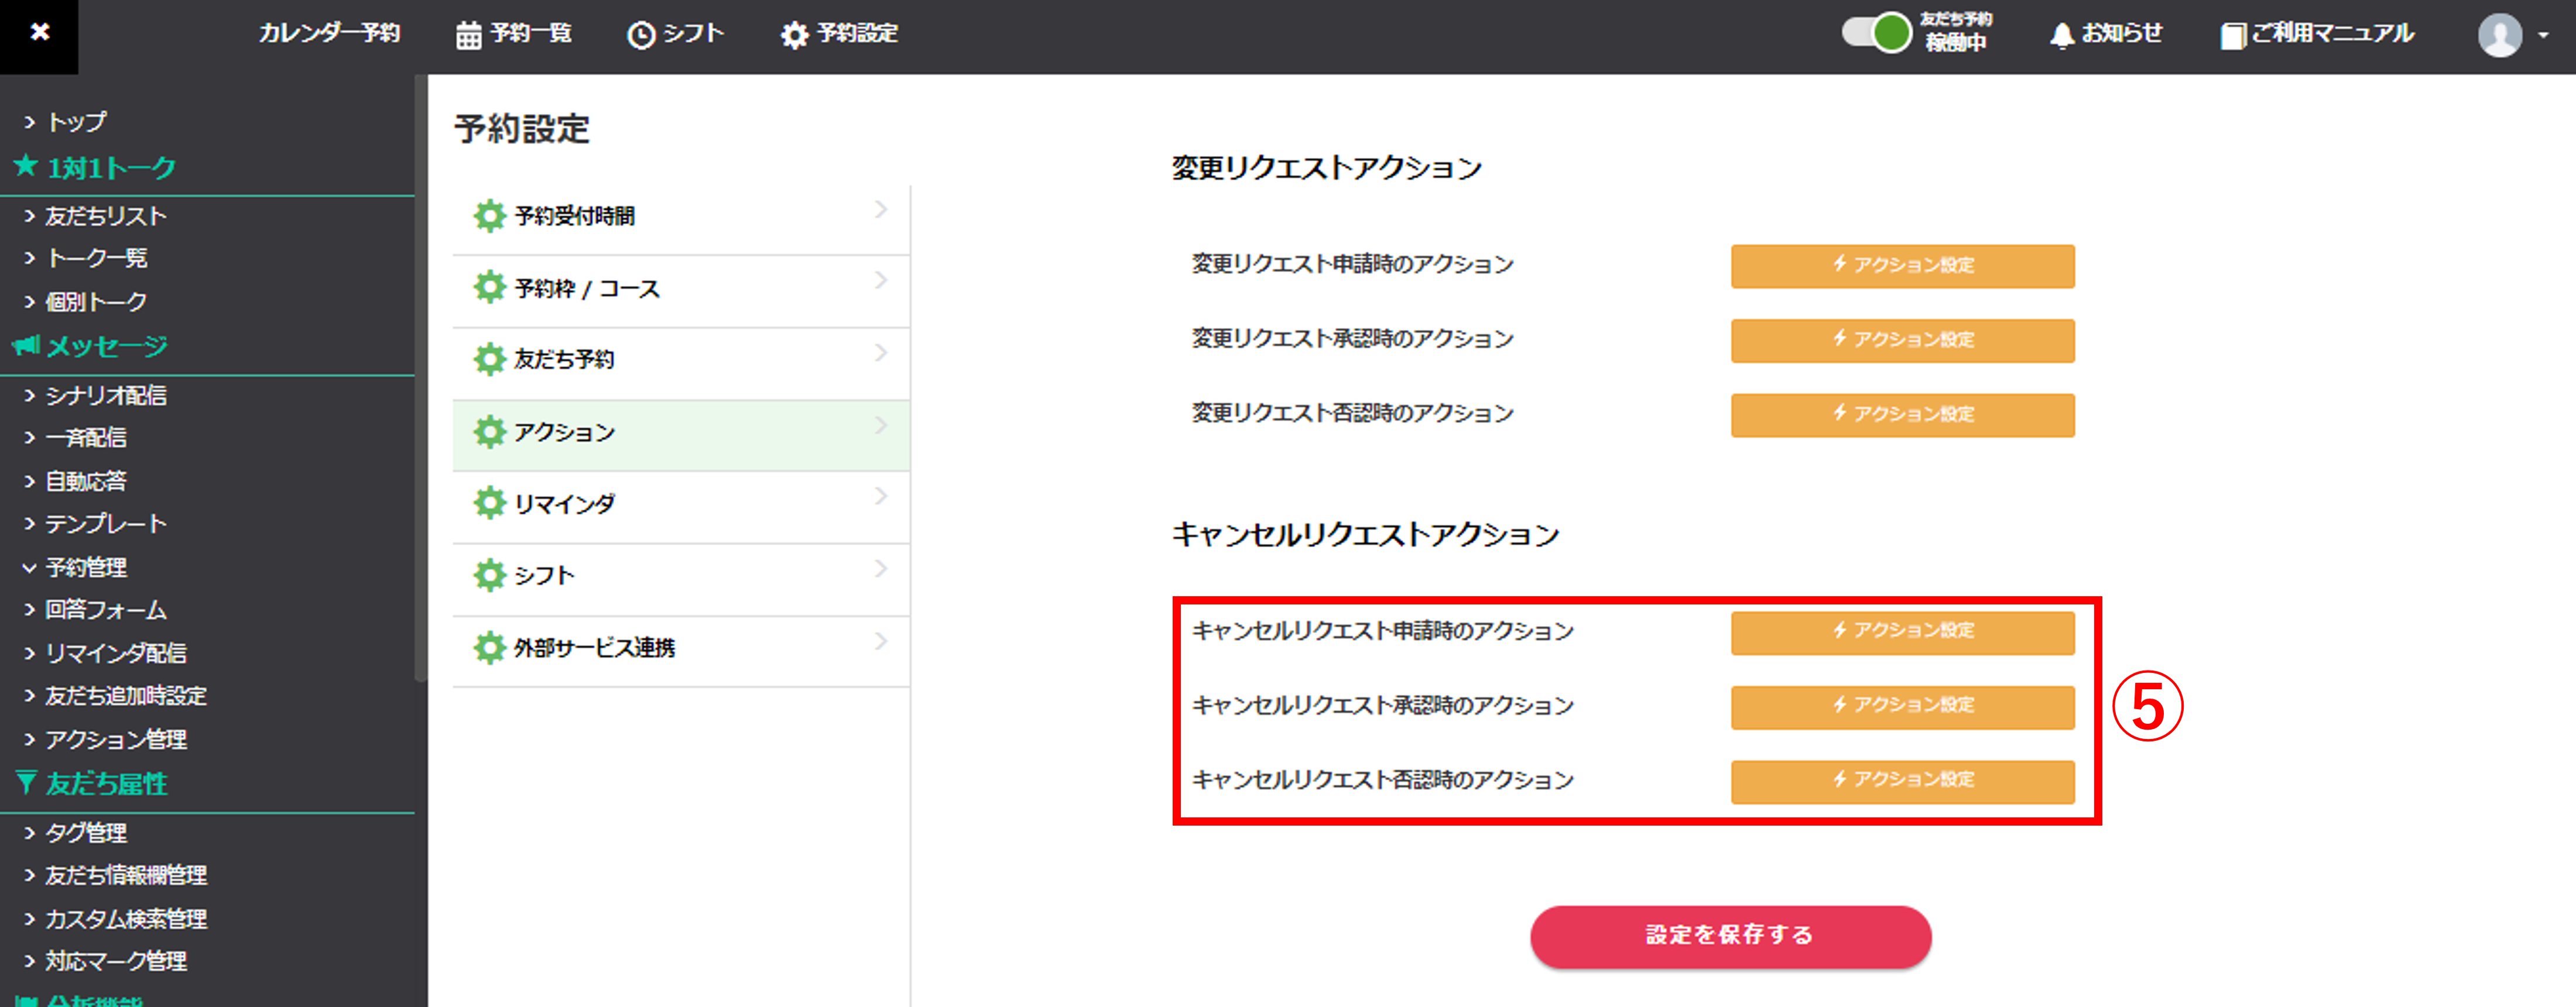
Task: Open ご利用マニュアル link
Action: (x=2332, y=34)
